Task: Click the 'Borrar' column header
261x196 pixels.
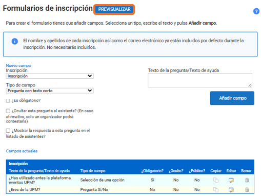Action: click(x=246, y=171)
